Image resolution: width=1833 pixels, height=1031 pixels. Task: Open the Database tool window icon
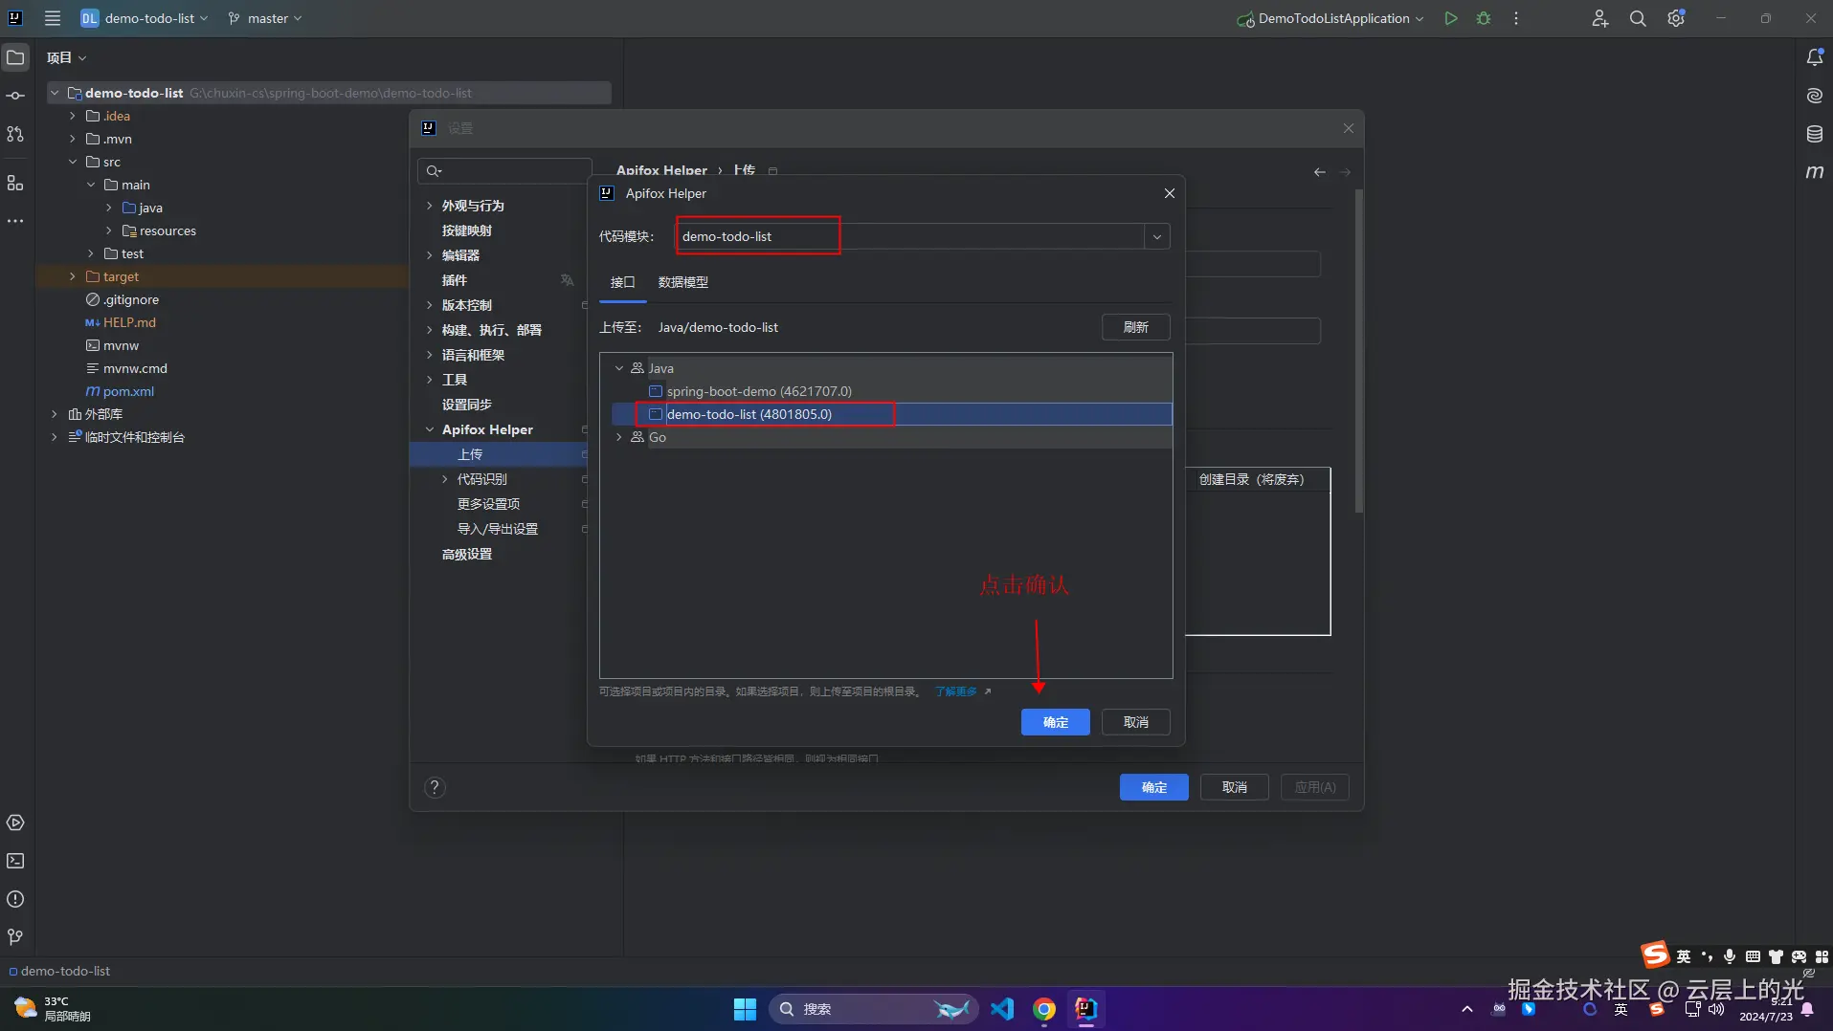1814,134
